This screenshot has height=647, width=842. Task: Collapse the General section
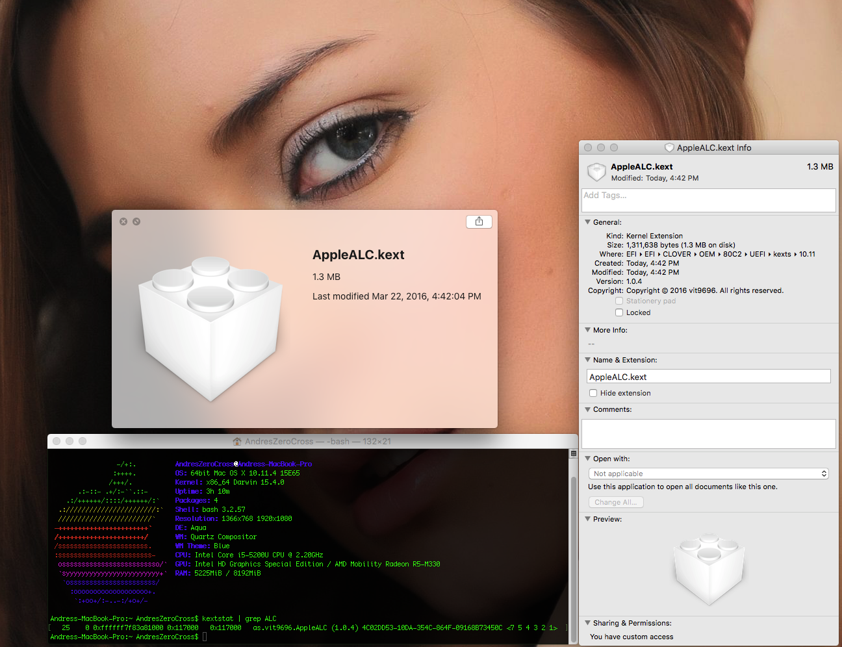588,222
